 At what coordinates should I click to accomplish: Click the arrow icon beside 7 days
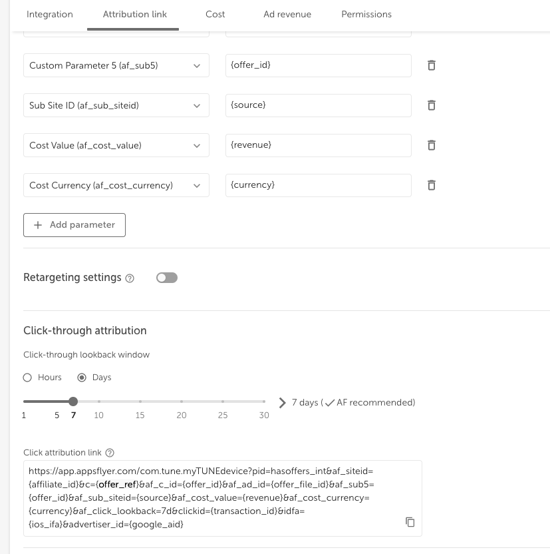pyautogui.click(x=282, y=403)
